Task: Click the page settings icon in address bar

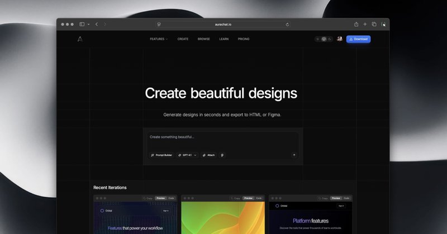Action: (x=159, y=25)
